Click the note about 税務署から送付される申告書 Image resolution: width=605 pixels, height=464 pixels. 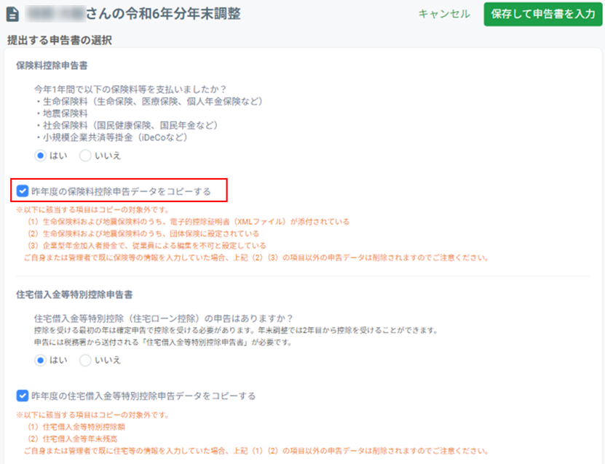(162, 343)
